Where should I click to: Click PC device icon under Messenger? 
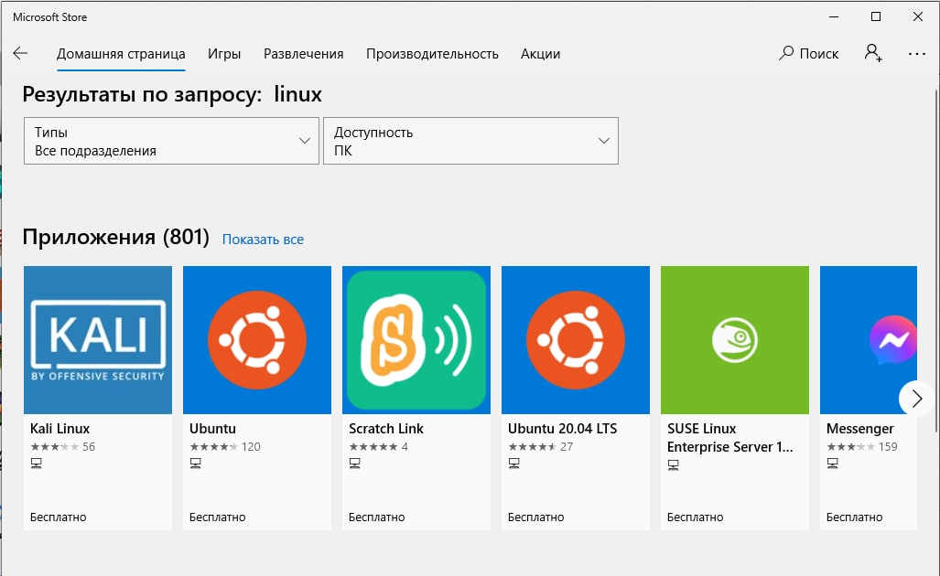(x=832, y=463)
